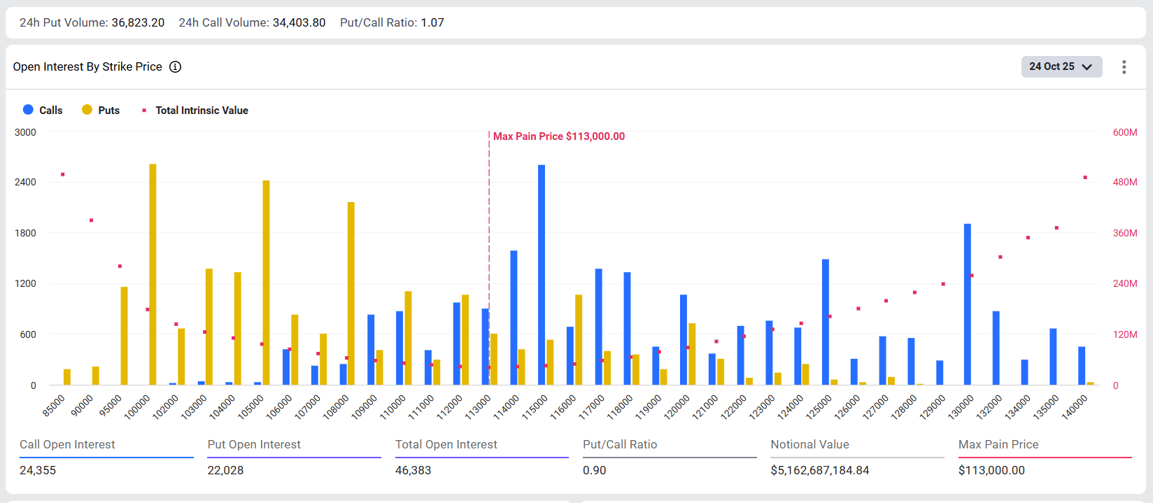
Task: Click the info icon beside chart title
Action: point(176,67)
